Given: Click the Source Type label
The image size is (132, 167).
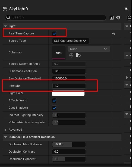Looking at the screenshot, I should [x=17, y=41].
